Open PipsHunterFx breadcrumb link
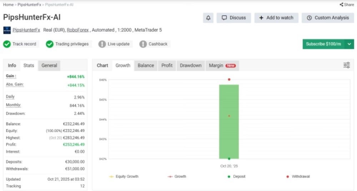 point(29,5)
